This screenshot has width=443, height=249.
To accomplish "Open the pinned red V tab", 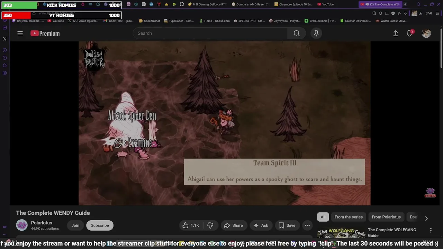I will tap(159, 4).
